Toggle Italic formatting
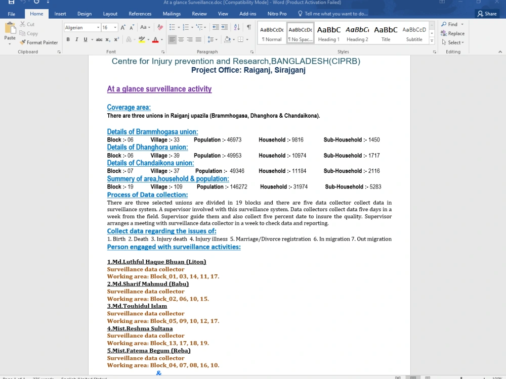The width and height of the screenshot is (506, 379). 77,39
